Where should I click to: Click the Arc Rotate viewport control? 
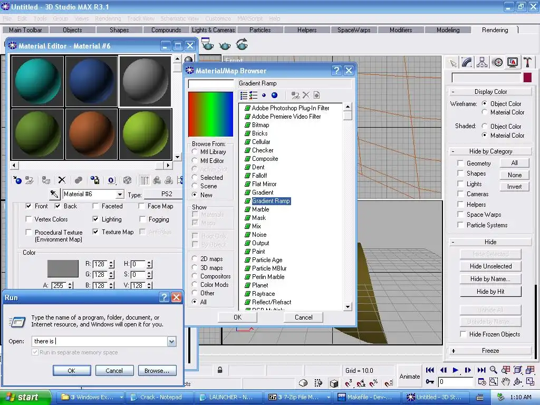(518, 382)
